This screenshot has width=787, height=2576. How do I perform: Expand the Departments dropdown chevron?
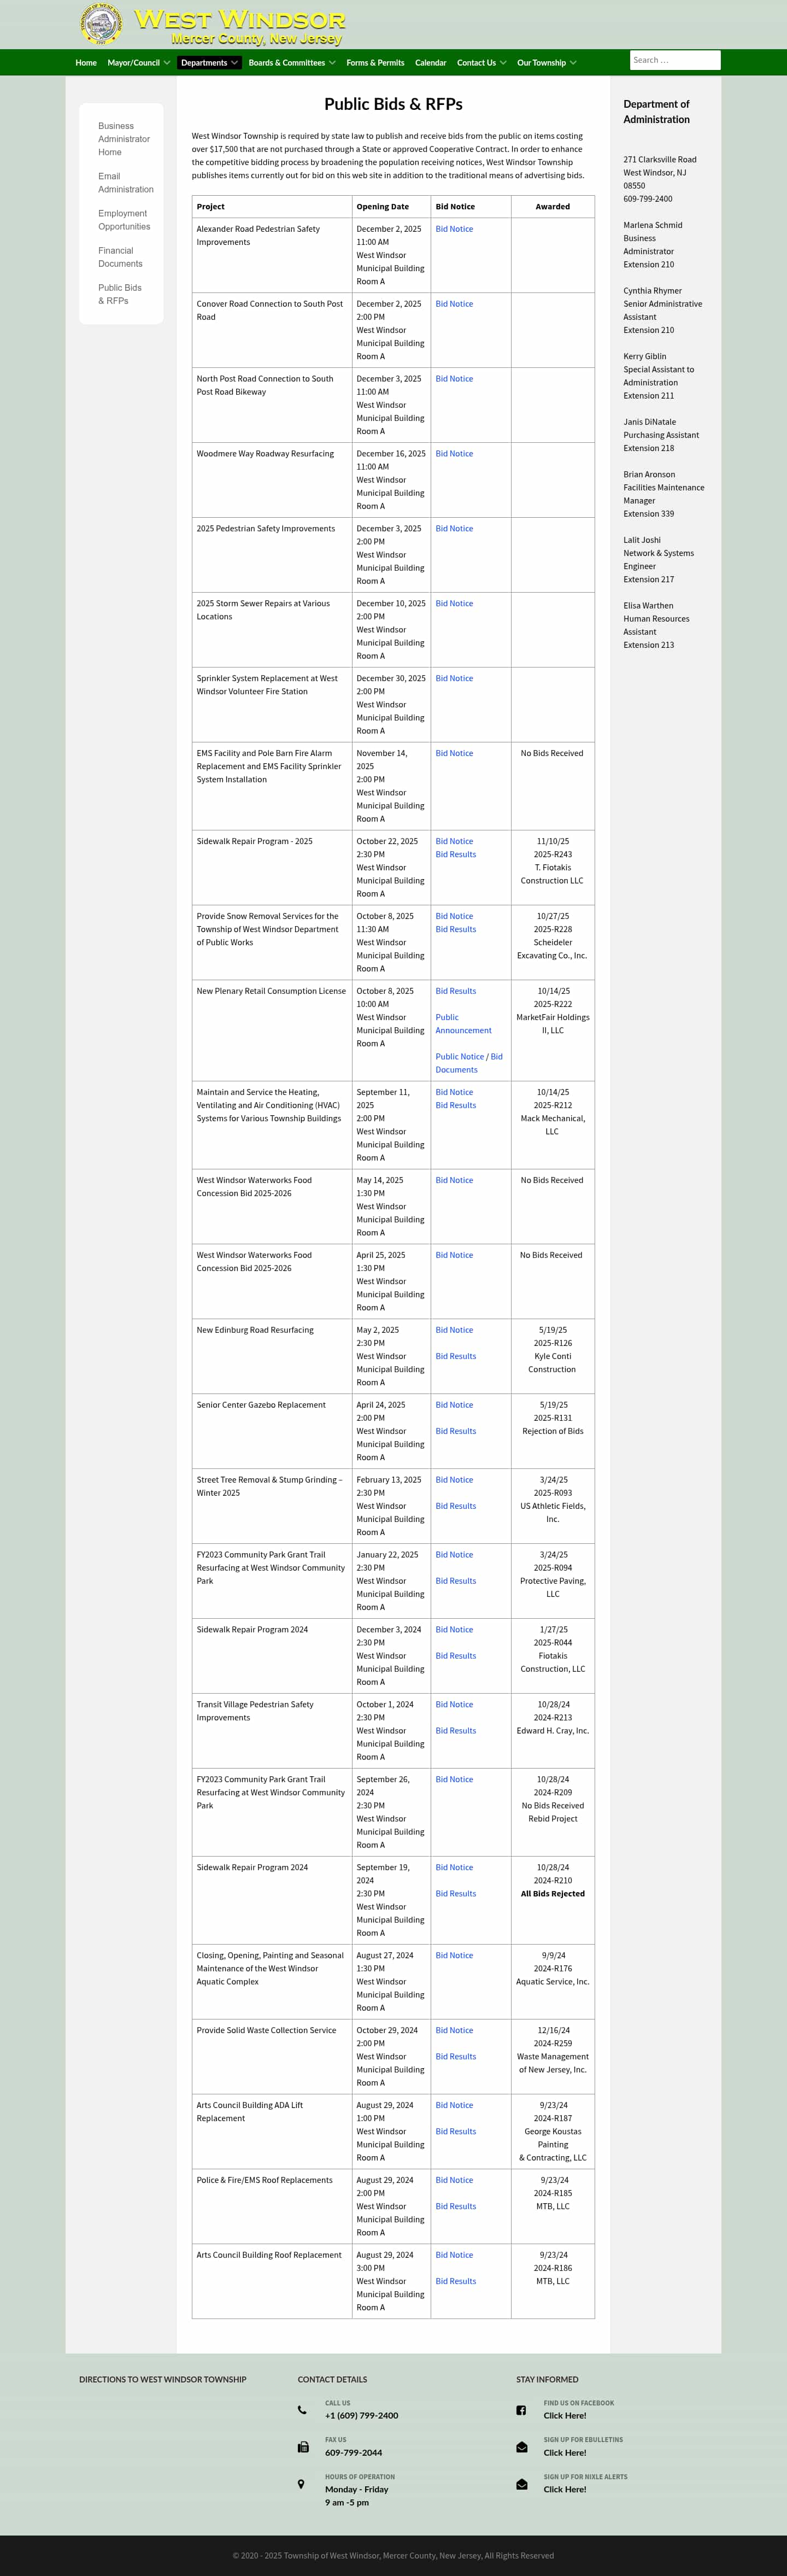click(x=235, y=63)
